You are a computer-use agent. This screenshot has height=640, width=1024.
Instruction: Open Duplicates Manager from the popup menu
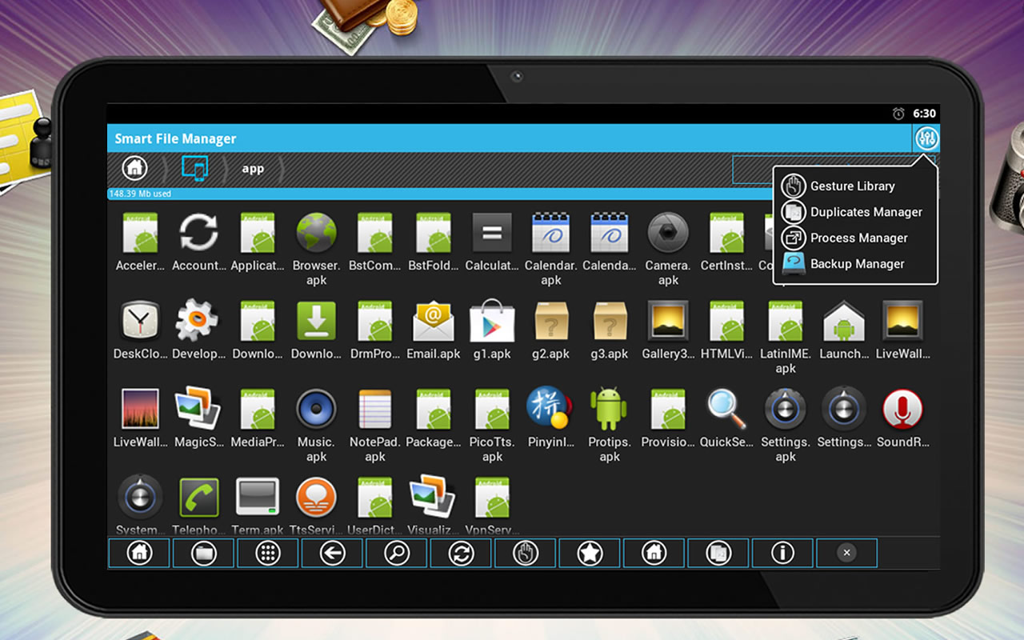[x=852, y=212]
